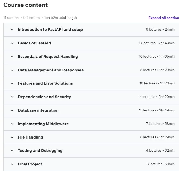
Task: Expand chevron next to Features and Error Solutions
Action: point(12,84)
